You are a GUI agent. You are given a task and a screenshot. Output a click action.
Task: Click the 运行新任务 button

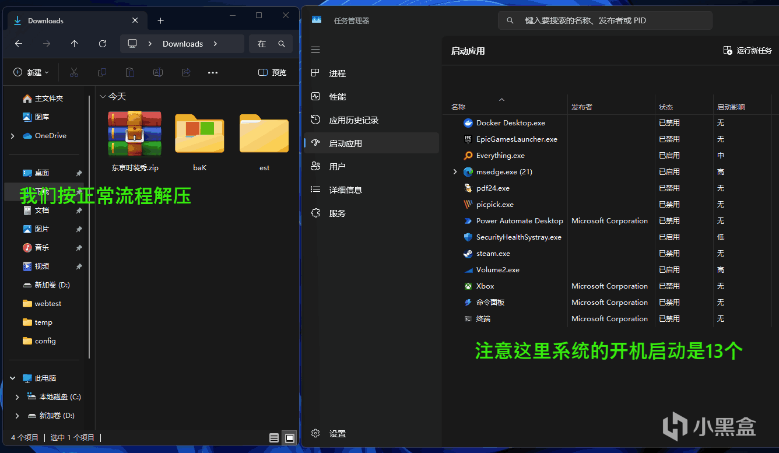[x=748, y=51]
